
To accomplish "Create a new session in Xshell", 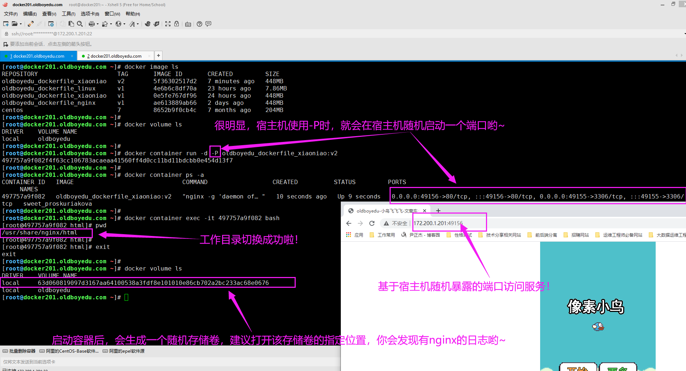I will [5, 24].
